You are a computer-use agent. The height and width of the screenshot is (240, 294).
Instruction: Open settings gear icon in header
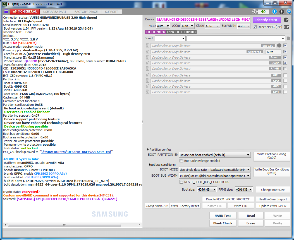point(289,12)
